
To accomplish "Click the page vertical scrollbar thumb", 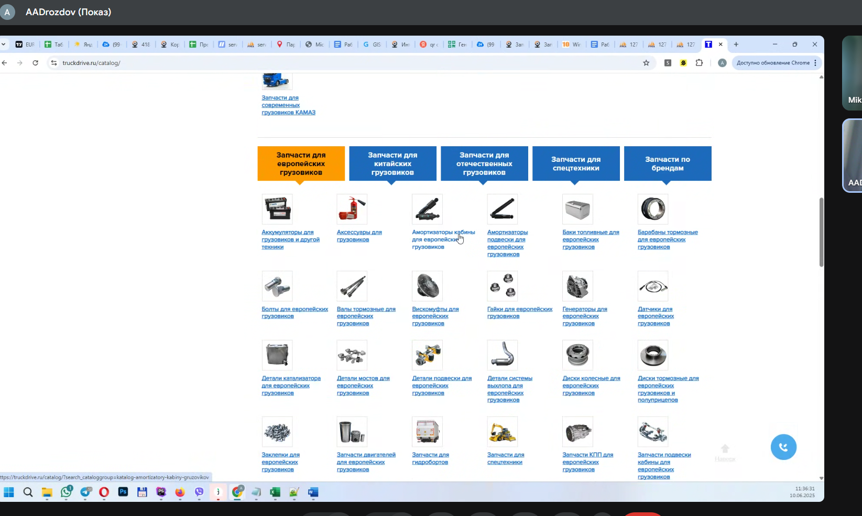I will (821, 233).
